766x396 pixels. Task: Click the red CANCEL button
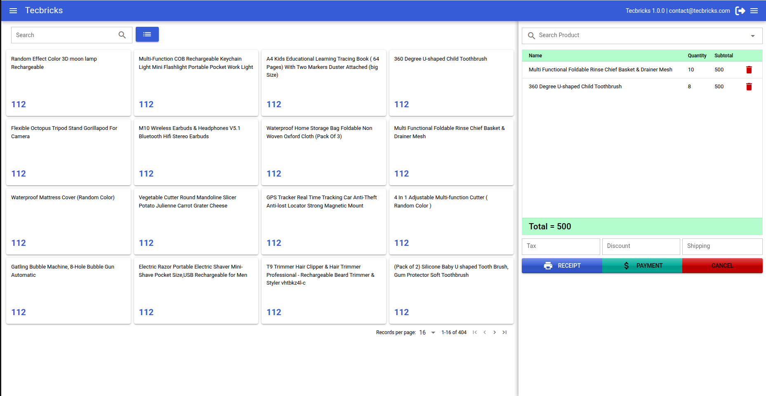(722, 266)
